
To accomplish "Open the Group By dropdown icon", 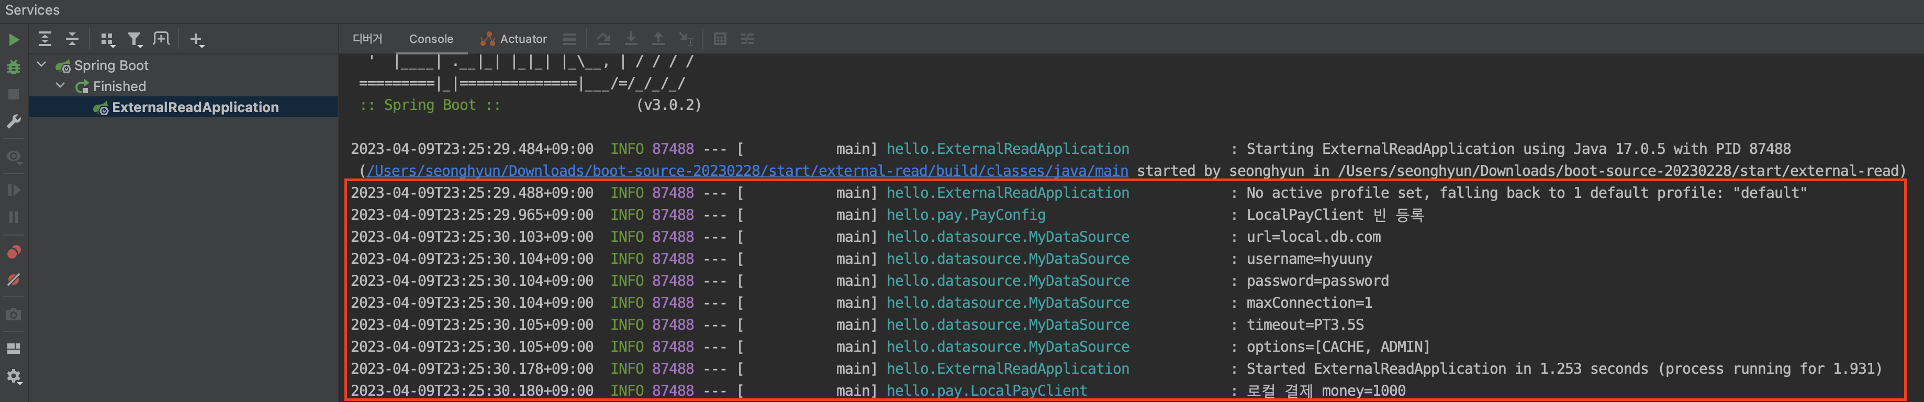I will (107, 39).
